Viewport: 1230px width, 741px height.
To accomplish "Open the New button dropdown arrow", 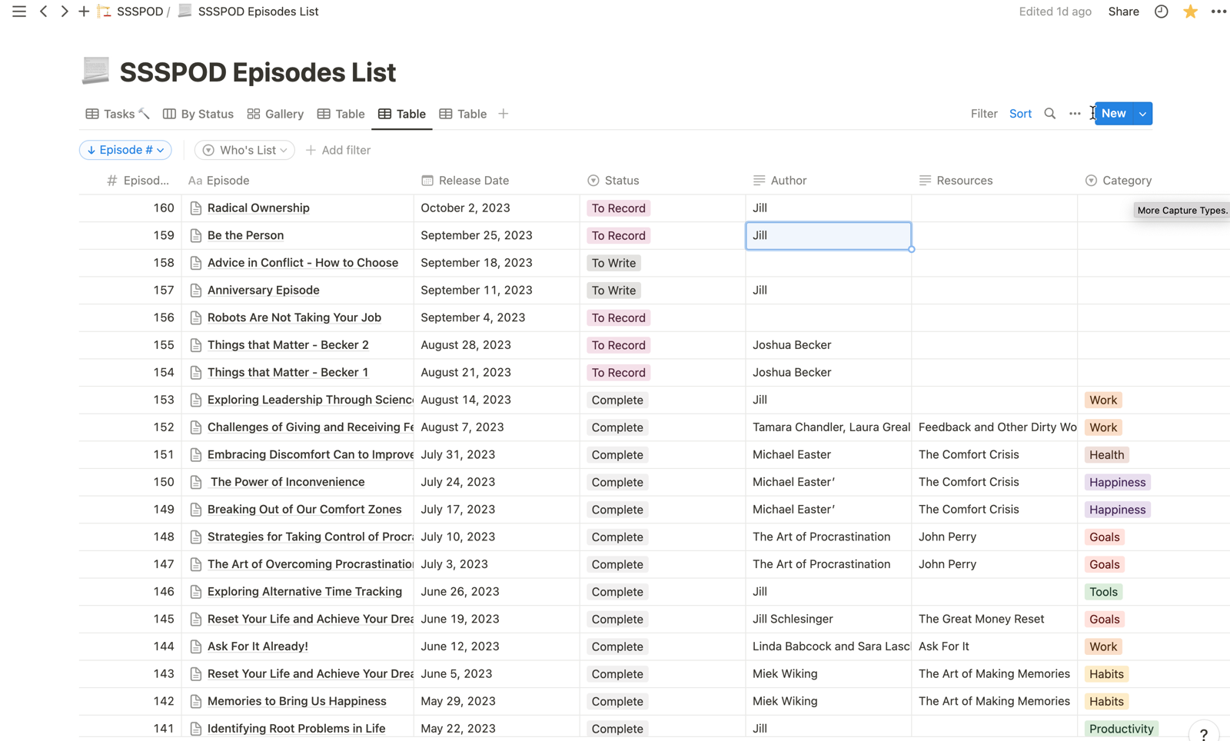I will tap(1143, 114).
